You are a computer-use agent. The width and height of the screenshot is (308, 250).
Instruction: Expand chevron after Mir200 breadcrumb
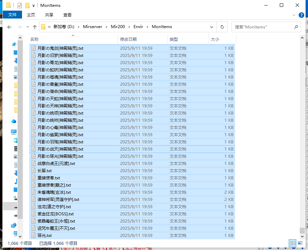129,27
